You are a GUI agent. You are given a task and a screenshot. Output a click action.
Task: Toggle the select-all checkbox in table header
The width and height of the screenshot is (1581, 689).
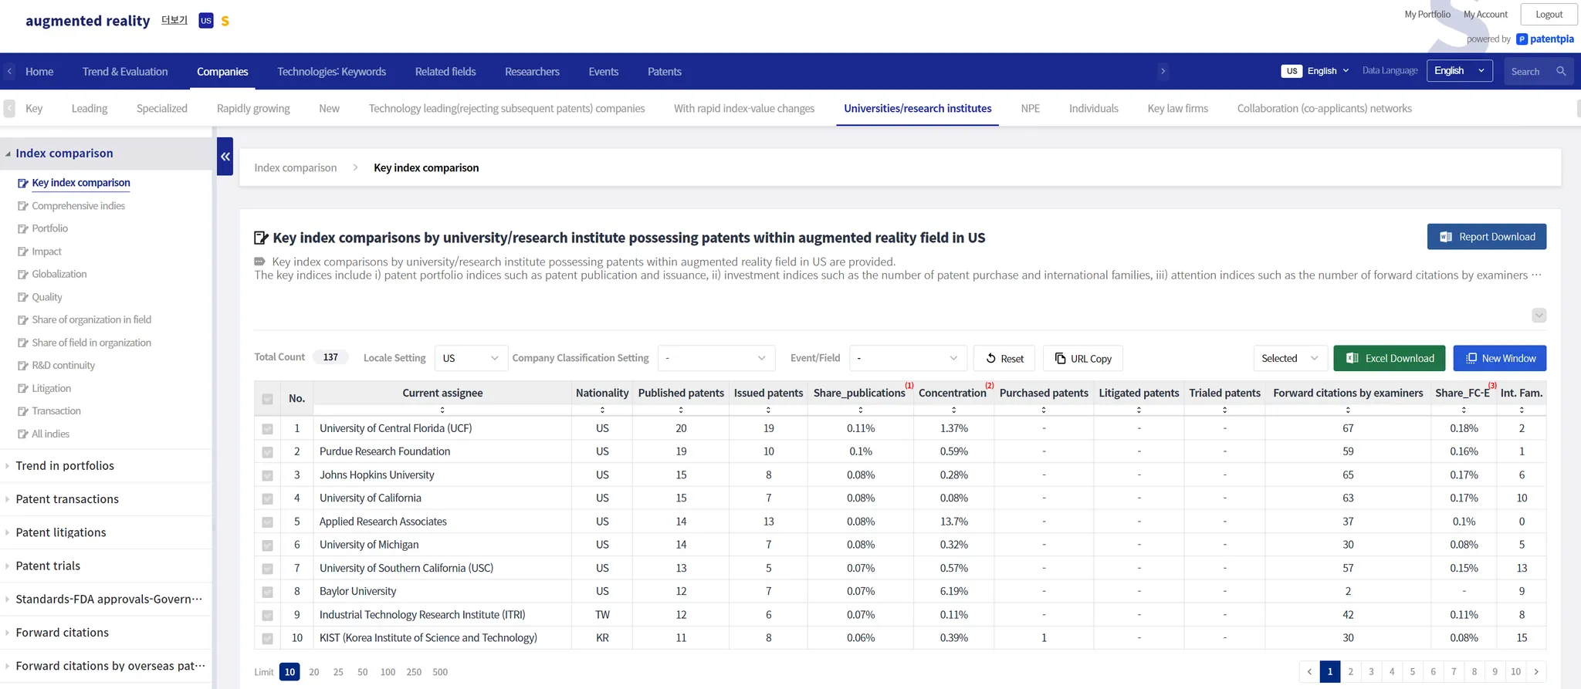[267, 399]
